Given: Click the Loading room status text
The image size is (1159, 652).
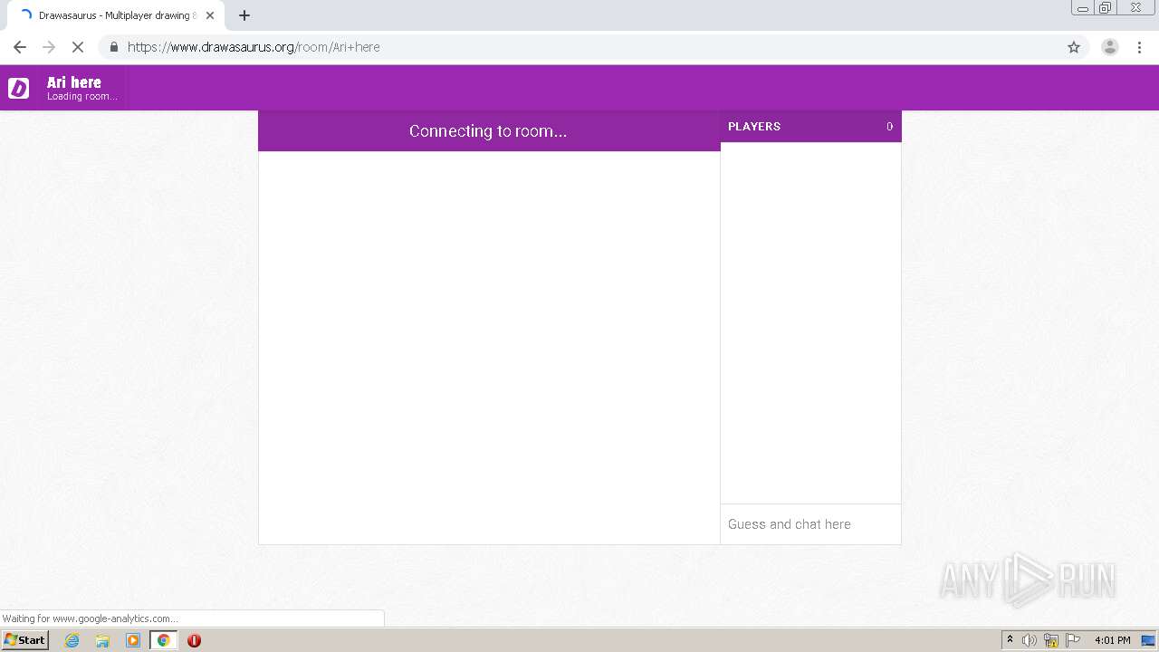Looking at the screenshot, I should tap(82, 97).
